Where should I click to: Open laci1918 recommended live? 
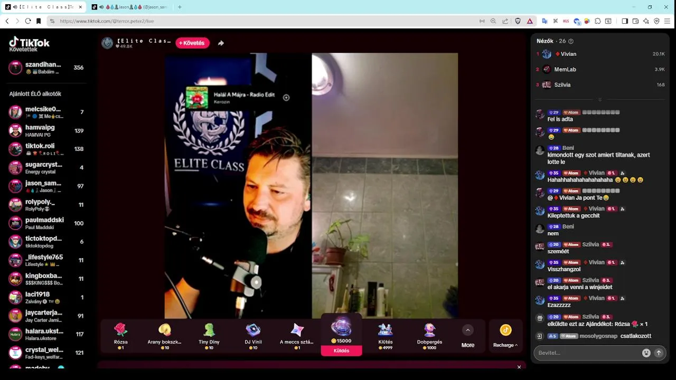coord(46,297)
